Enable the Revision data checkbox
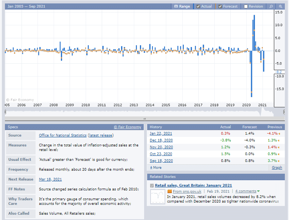 pyautogui.click(x=245, y=6)
